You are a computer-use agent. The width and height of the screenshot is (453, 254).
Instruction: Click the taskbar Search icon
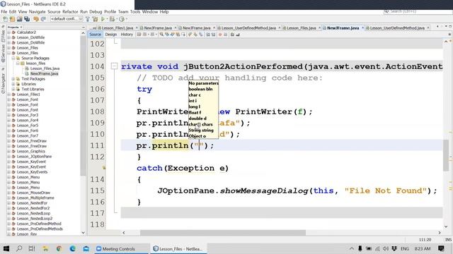[19, 248]
